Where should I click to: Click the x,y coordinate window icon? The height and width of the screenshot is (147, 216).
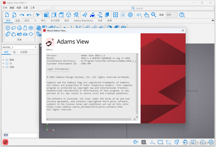100,15
